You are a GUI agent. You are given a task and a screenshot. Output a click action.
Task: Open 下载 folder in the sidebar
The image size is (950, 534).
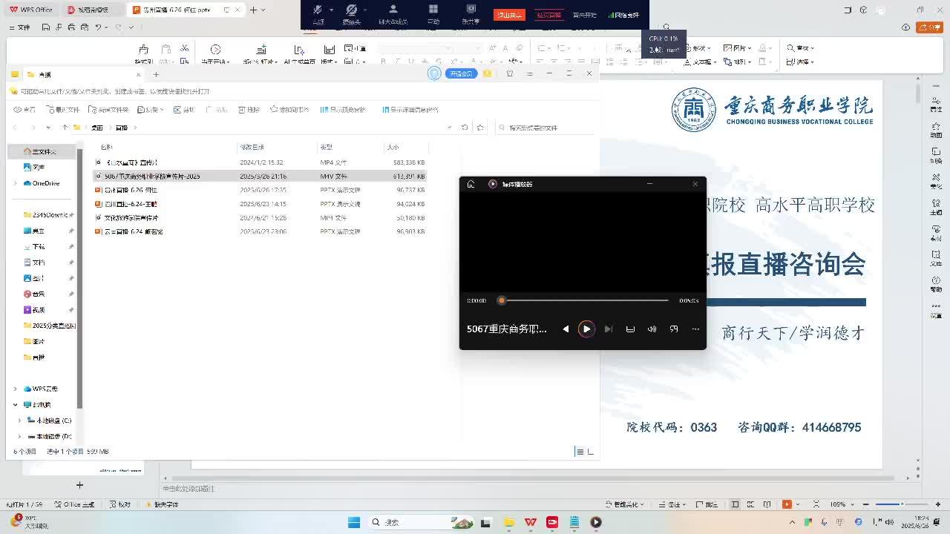click(34, 246)
